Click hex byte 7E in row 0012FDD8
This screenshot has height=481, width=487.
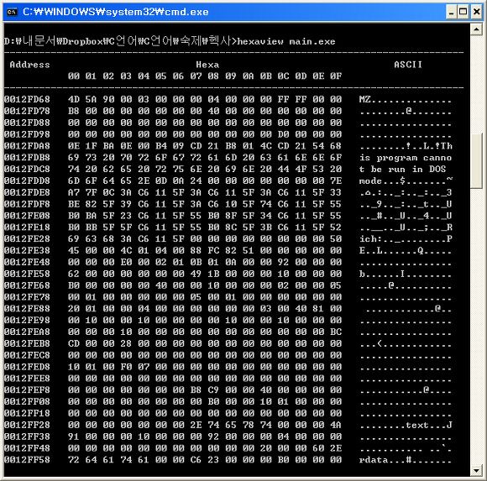click(336, 180)
